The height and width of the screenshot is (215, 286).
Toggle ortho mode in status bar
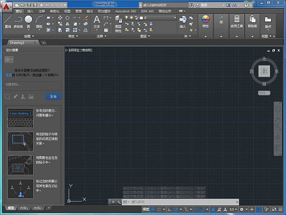pos(170,209)
